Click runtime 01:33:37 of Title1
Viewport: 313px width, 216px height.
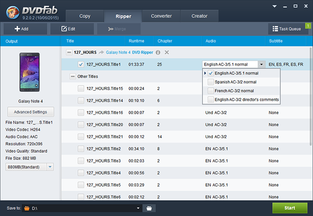point(136,64)
